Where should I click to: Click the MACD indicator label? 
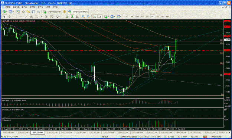pyautogui.click(x=14, y=101)
